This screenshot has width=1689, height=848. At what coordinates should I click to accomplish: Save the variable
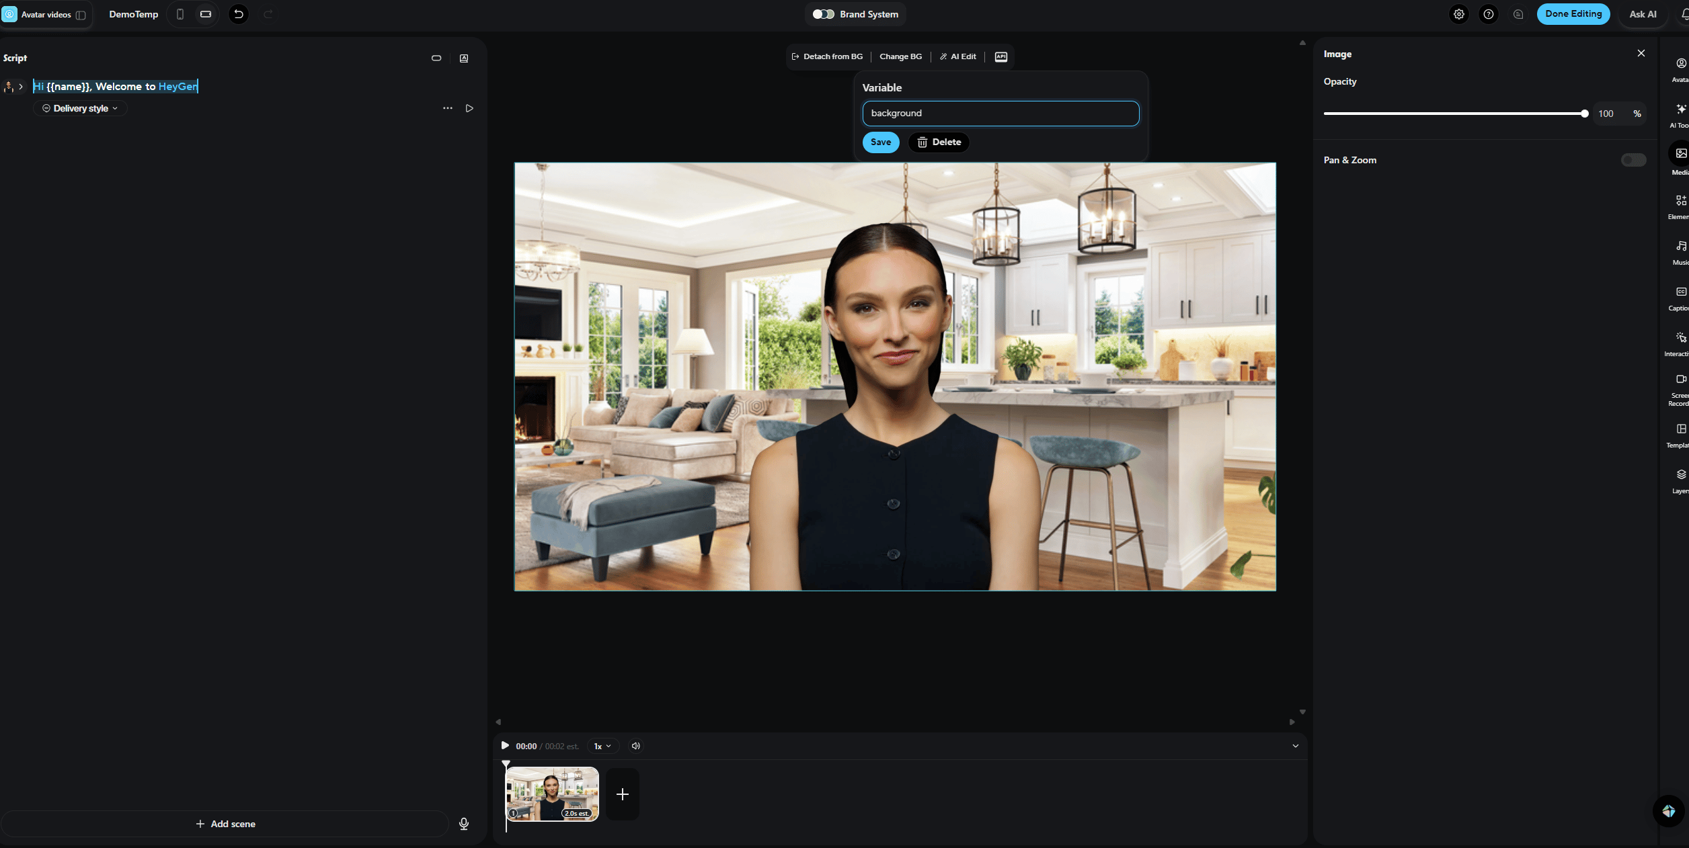[x=881, y=142]
